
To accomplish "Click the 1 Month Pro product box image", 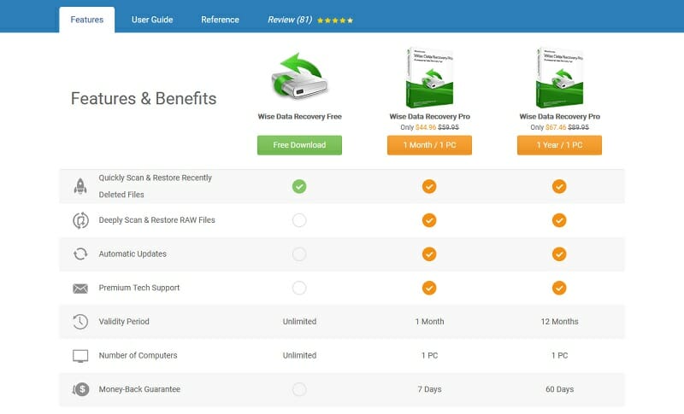I will point(429,78).
